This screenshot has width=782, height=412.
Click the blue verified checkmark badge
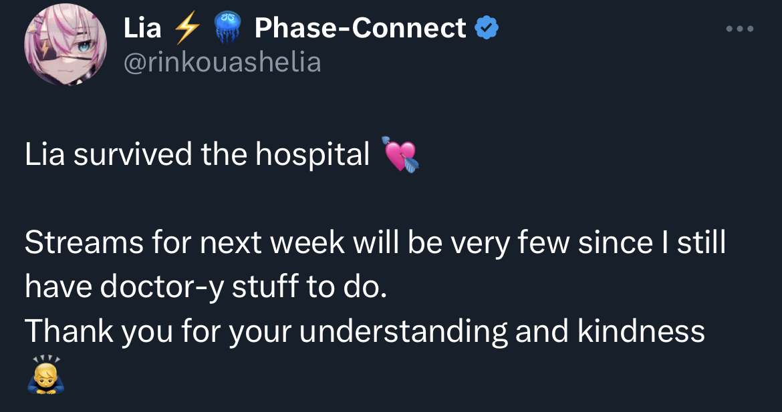point(487,27)
